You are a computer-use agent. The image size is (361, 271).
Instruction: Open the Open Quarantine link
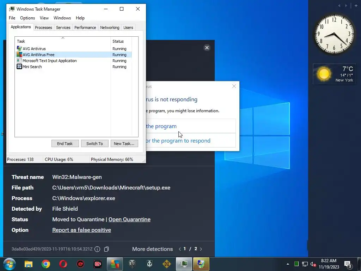(129, 219)
